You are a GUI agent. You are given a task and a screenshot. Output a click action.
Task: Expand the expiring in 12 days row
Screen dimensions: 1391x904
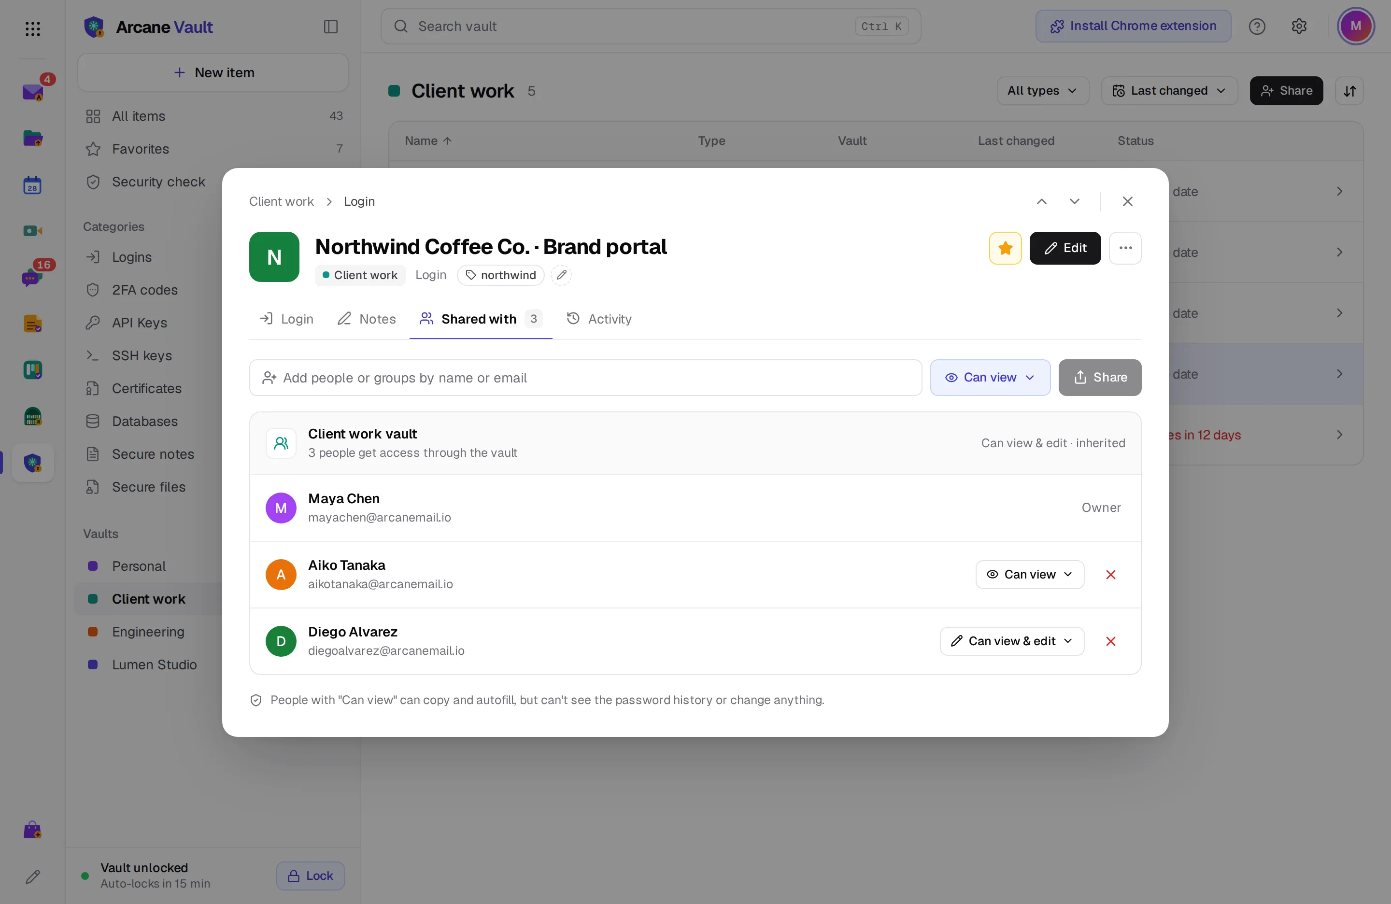(x=1339, y=435)
